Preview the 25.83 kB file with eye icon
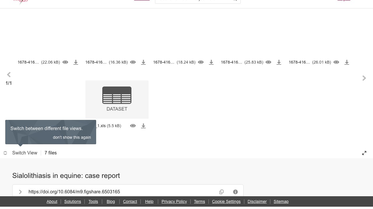 (268, 62)
